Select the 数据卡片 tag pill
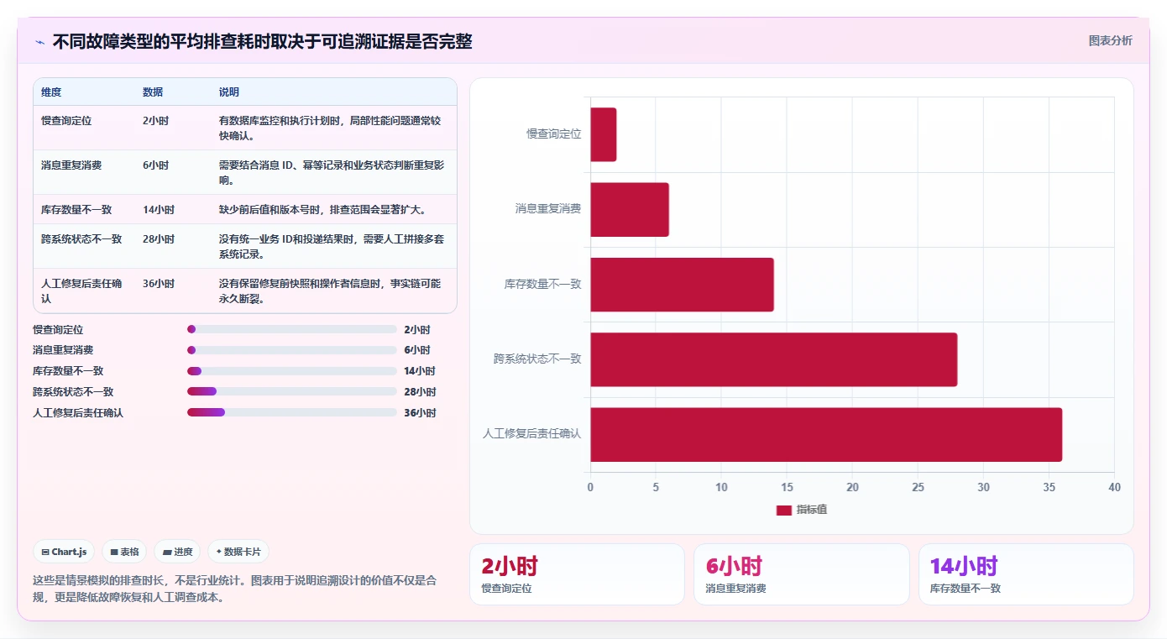This screenshot has height=639, width=1167. [x=238, y=552]
